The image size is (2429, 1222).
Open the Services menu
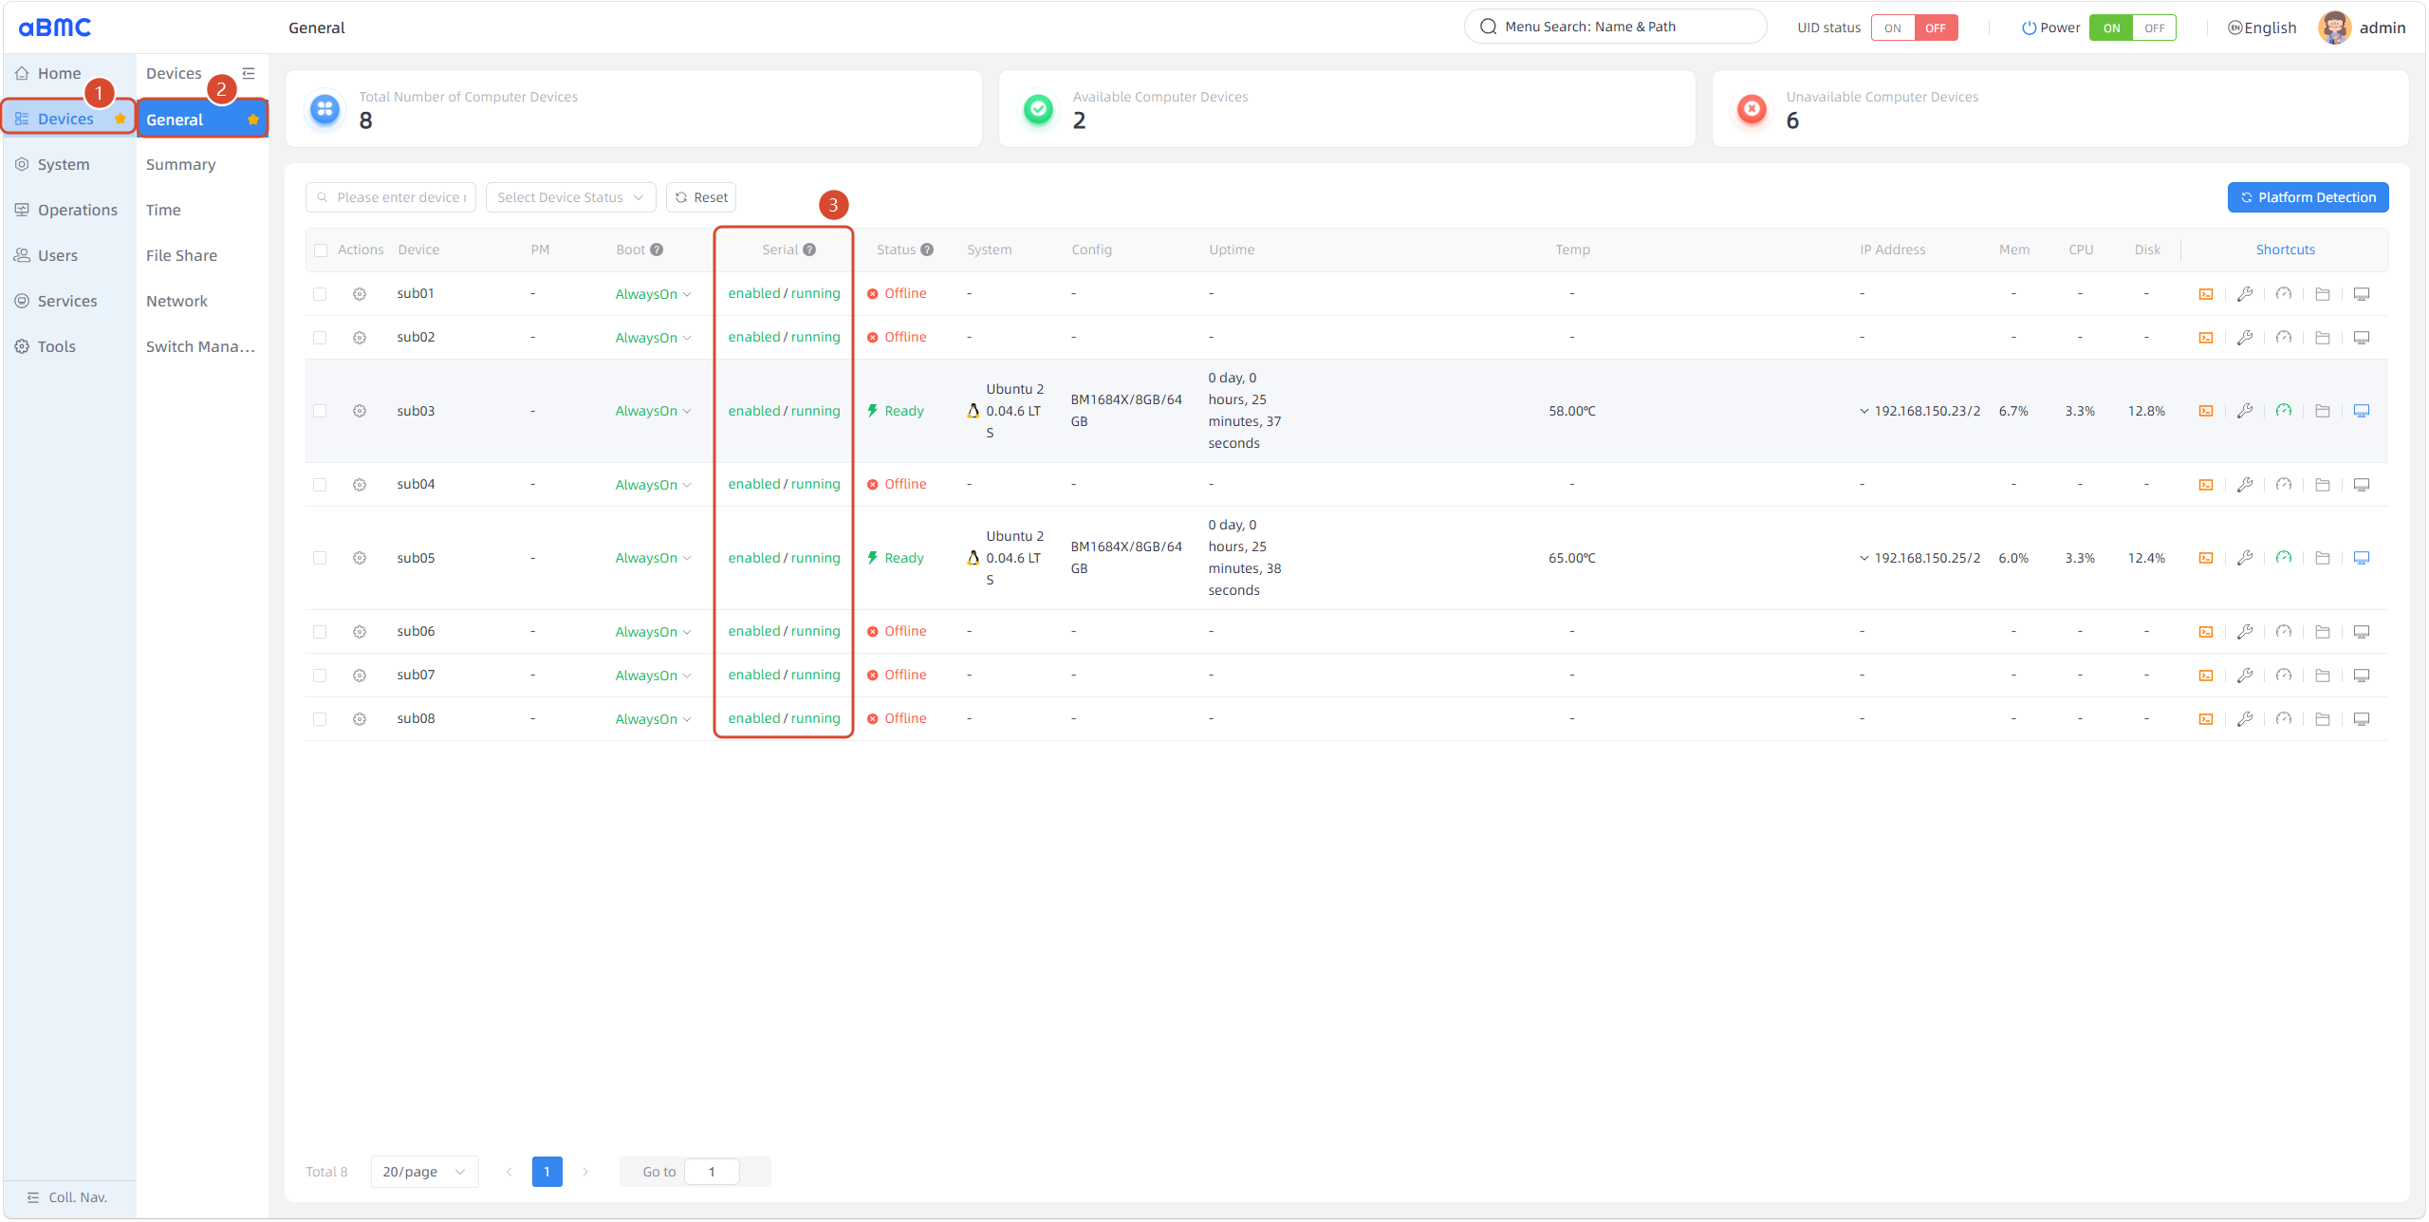point(69,301)
